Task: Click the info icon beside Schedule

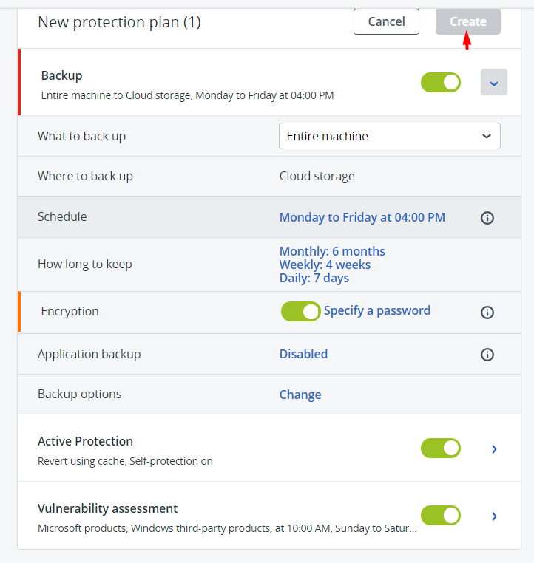Action: point(487,218)
